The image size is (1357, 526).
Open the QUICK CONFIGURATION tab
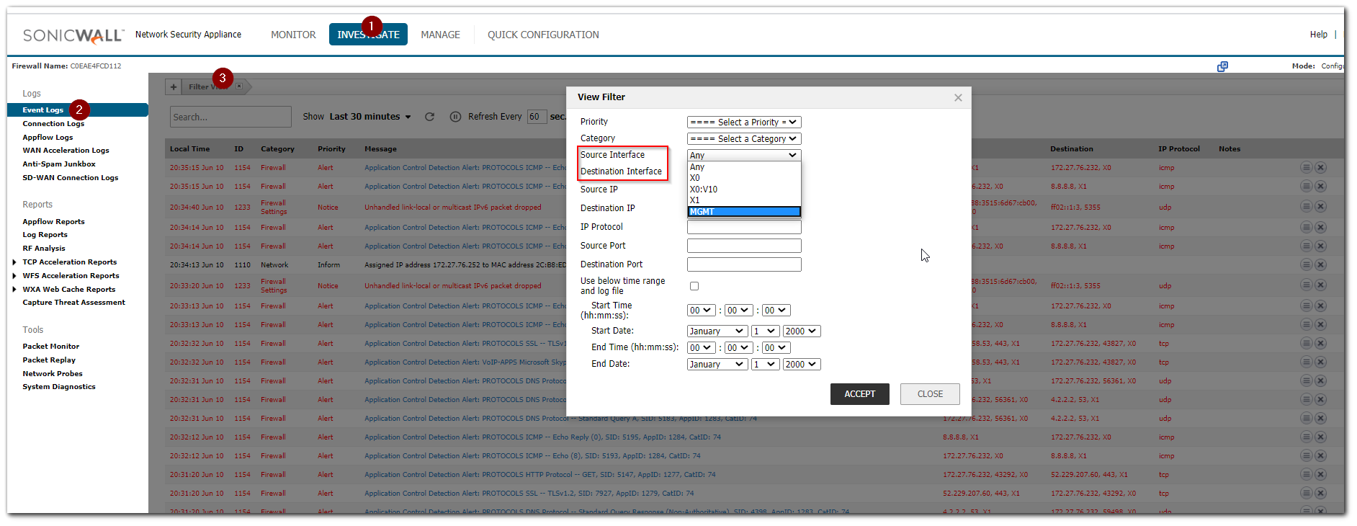pyautogui.click(x=543, y=35)
